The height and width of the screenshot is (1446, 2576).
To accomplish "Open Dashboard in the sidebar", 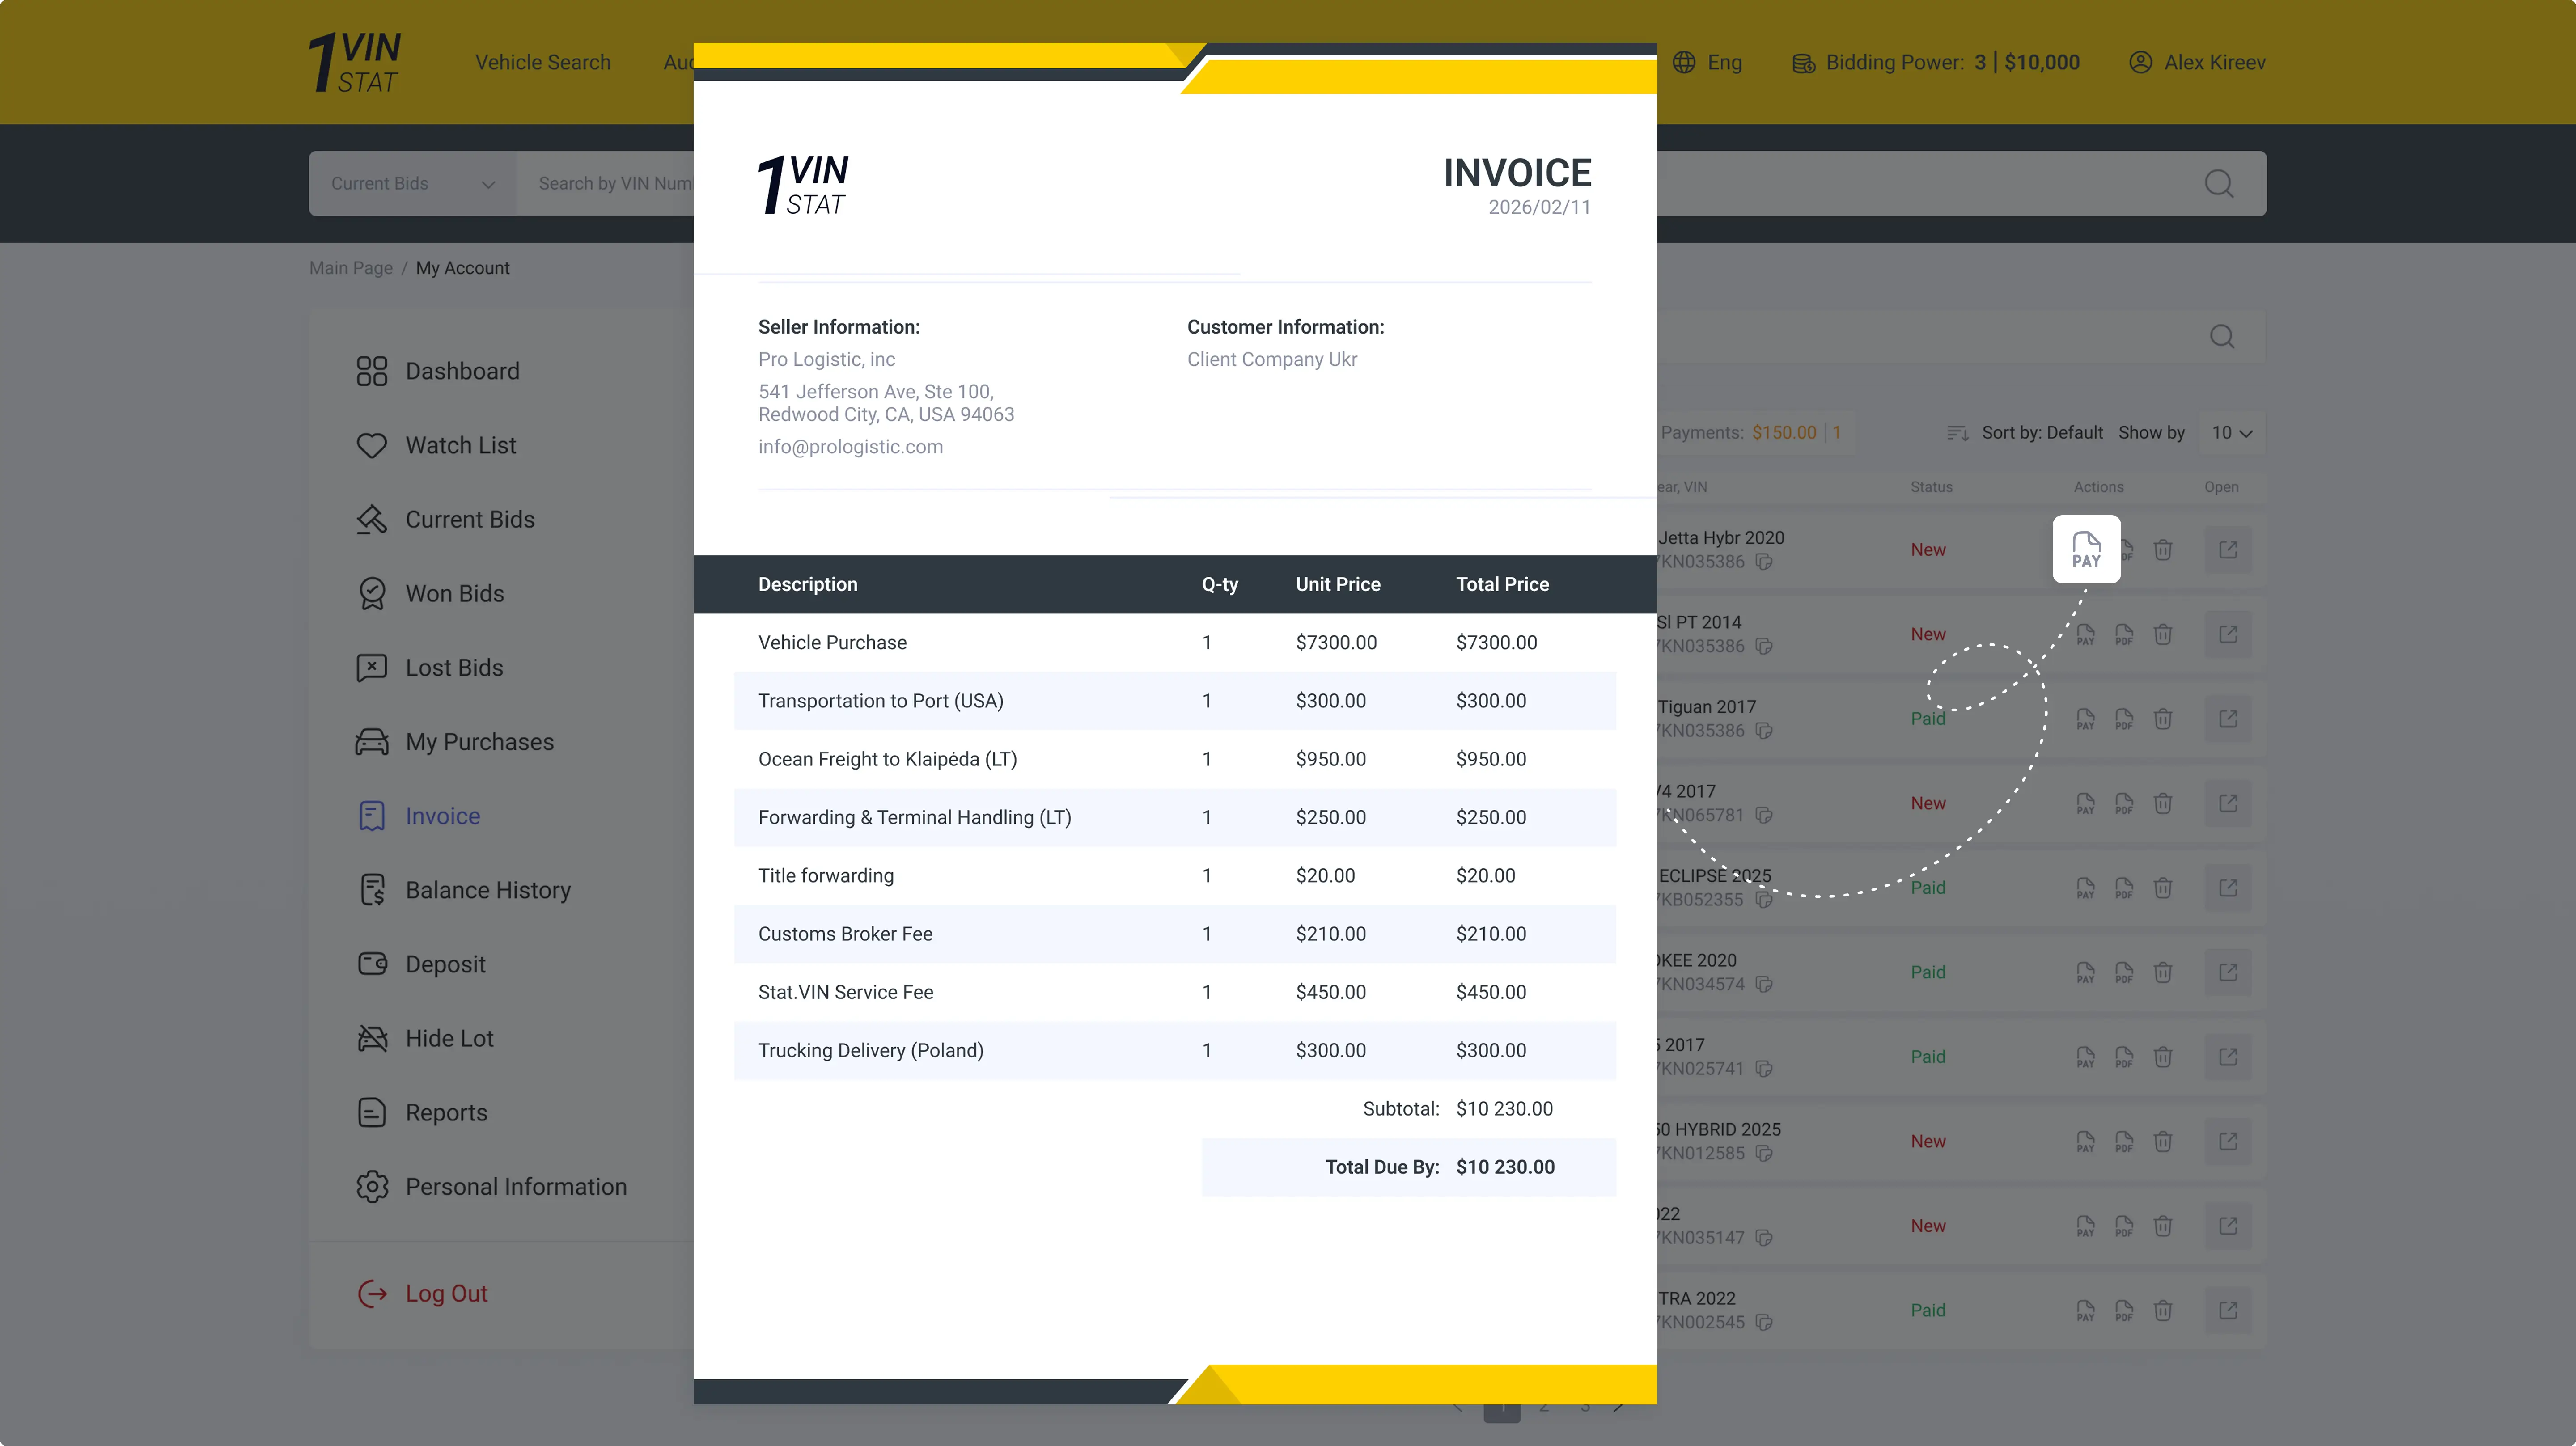I will pyautogui.click(x=461, y=371).
